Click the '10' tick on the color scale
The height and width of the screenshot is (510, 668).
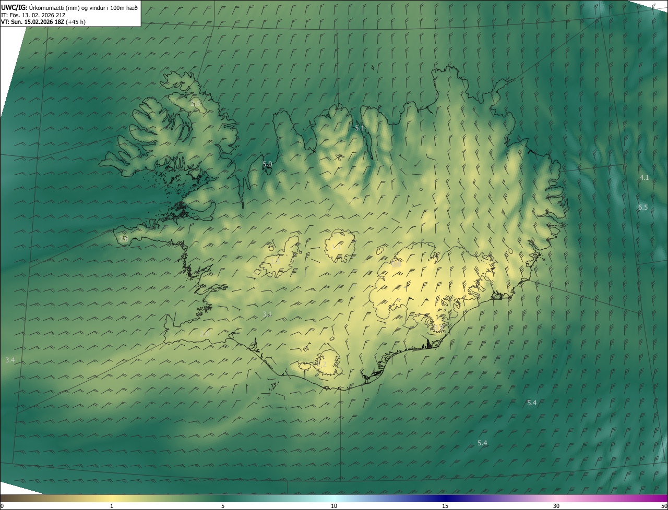[x=334, y=506]
